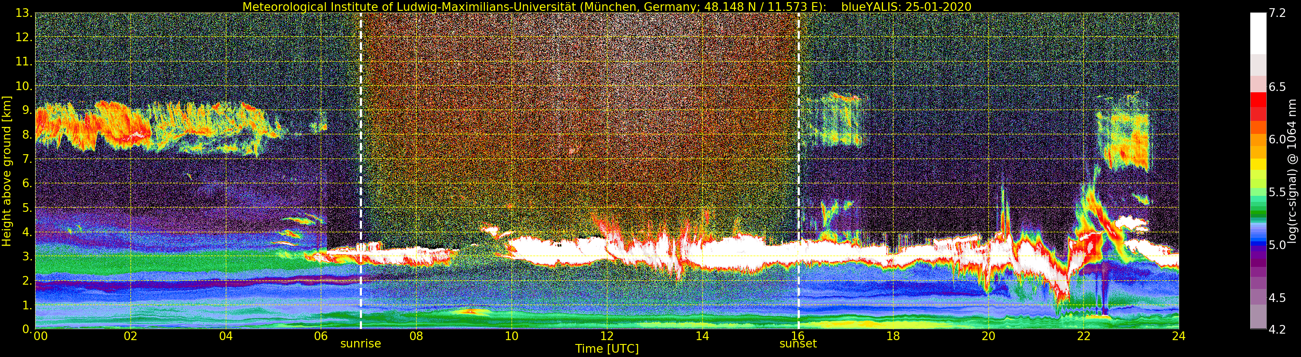
Task: Click the time axis tick "22"
Action: coord(1083,336)
